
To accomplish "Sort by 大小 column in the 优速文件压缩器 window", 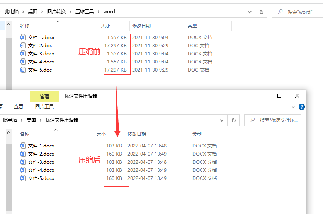I will click(101, 134).
